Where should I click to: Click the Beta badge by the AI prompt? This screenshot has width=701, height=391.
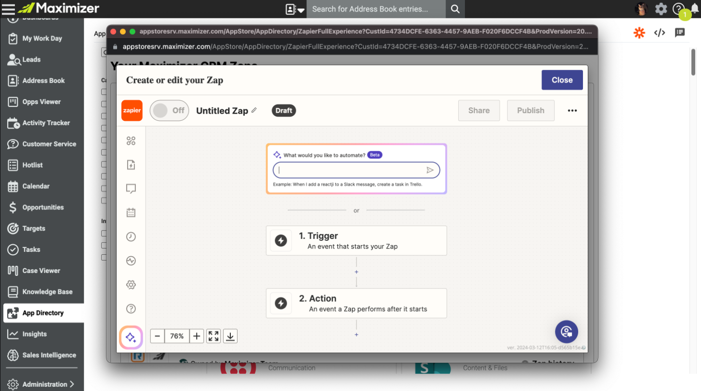pyautogui.click(x=375, y=155)
